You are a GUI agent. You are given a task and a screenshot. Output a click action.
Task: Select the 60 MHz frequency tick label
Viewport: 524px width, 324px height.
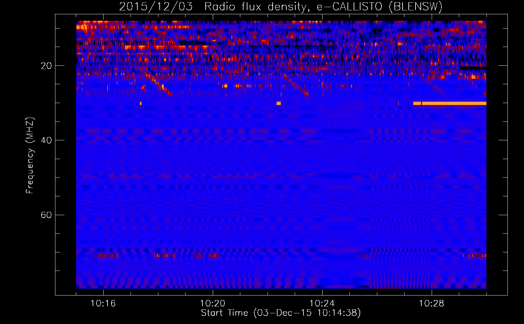[x=46, y=215]
